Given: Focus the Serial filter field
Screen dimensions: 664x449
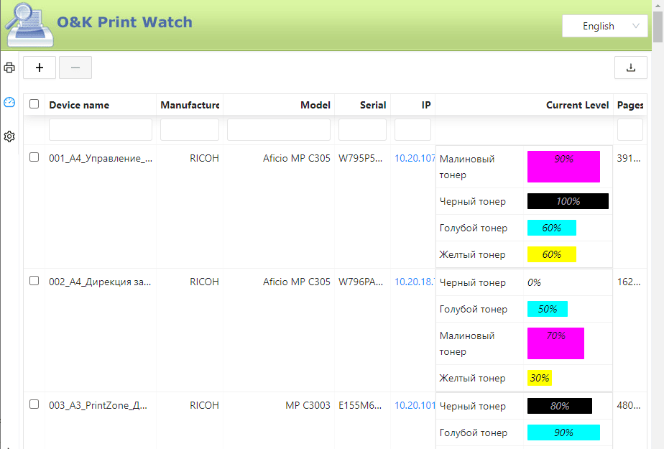Looking at the screenshot, I should [x=362, y=129].
